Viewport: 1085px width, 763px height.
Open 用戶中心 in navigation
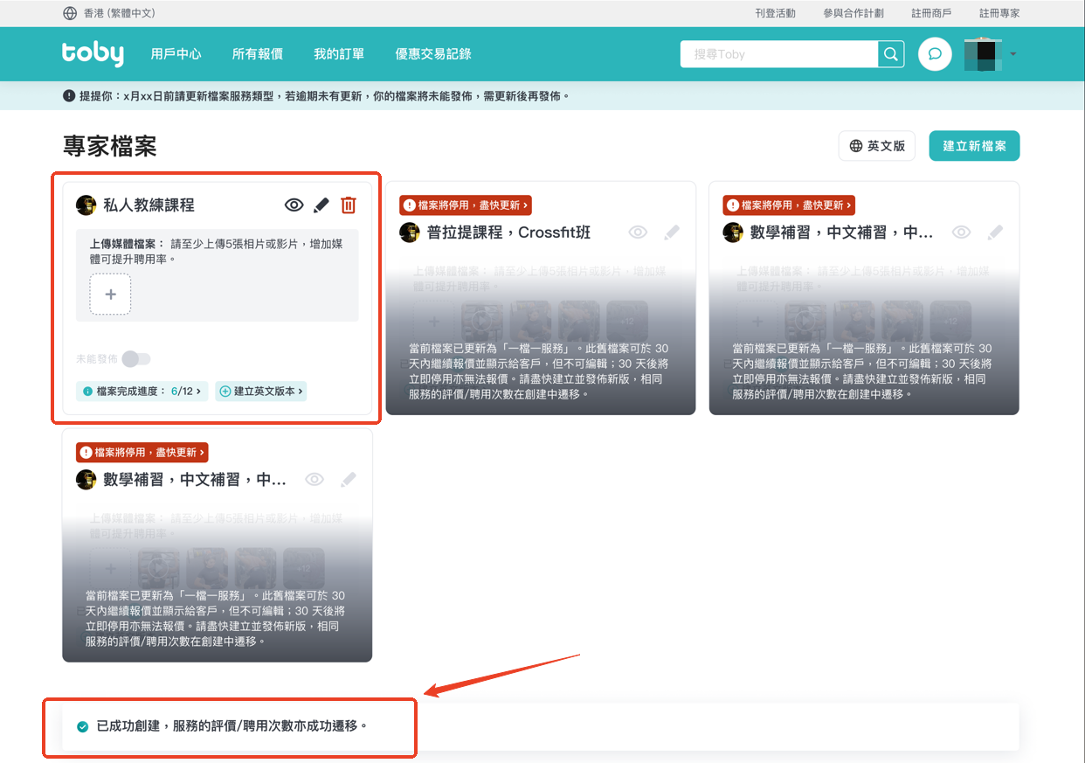[x=176, y=54]
